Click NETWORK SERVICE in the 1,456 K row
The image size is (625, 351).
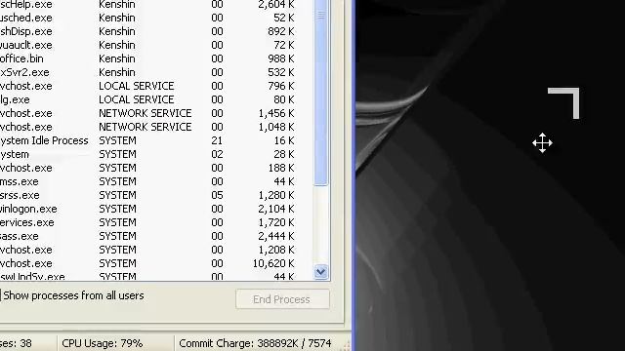point(146,113)
